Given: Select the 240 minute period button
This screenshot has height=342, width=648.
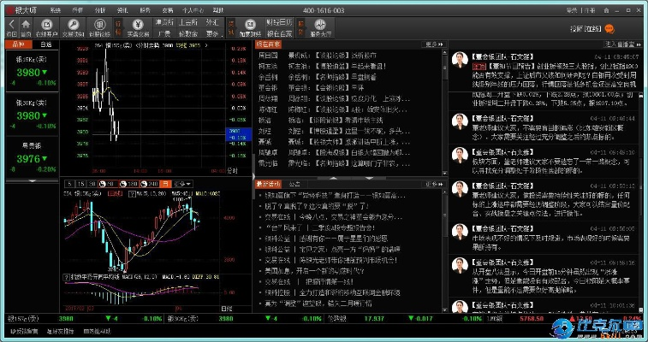Looking at the screenshot, I should click(x=149, y=184).
